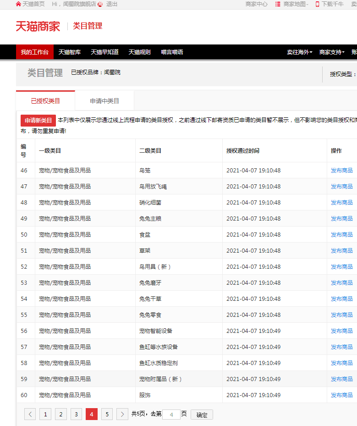Screen dimensions: 357x426
Task: Click 发布商品 for row 53 兔兔磨牙
Action: [x=341, y=282]
